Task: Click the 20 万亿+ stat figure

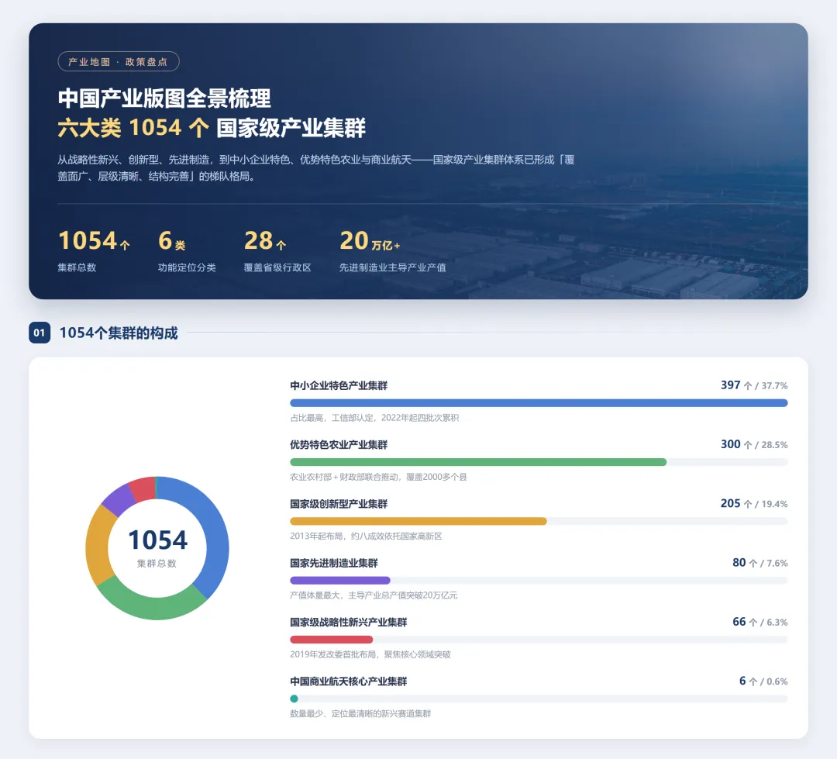Action: pyautogui.click(x=370, y=241)
